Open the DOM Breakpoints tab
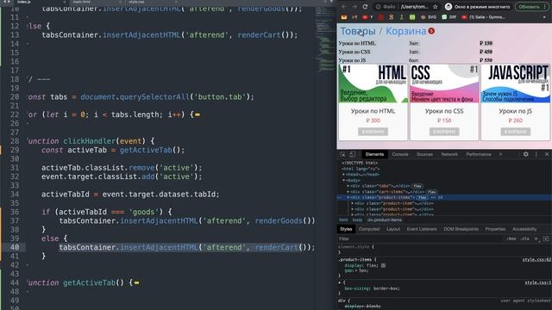 pos(461,229)
